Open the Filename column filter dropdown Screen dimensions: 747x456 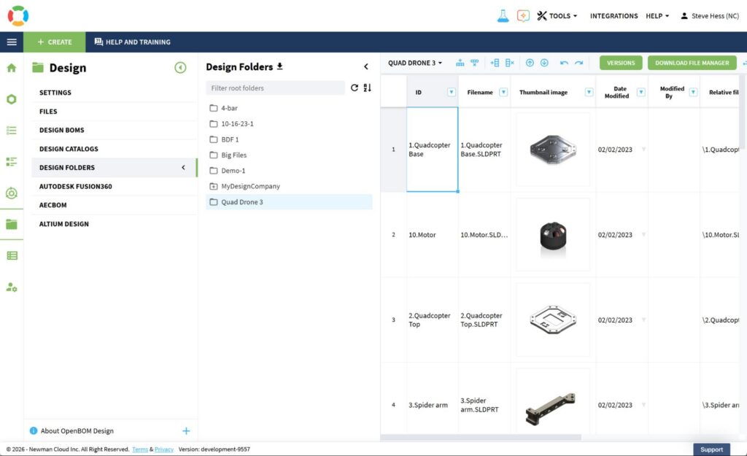(x=503, y=93)
